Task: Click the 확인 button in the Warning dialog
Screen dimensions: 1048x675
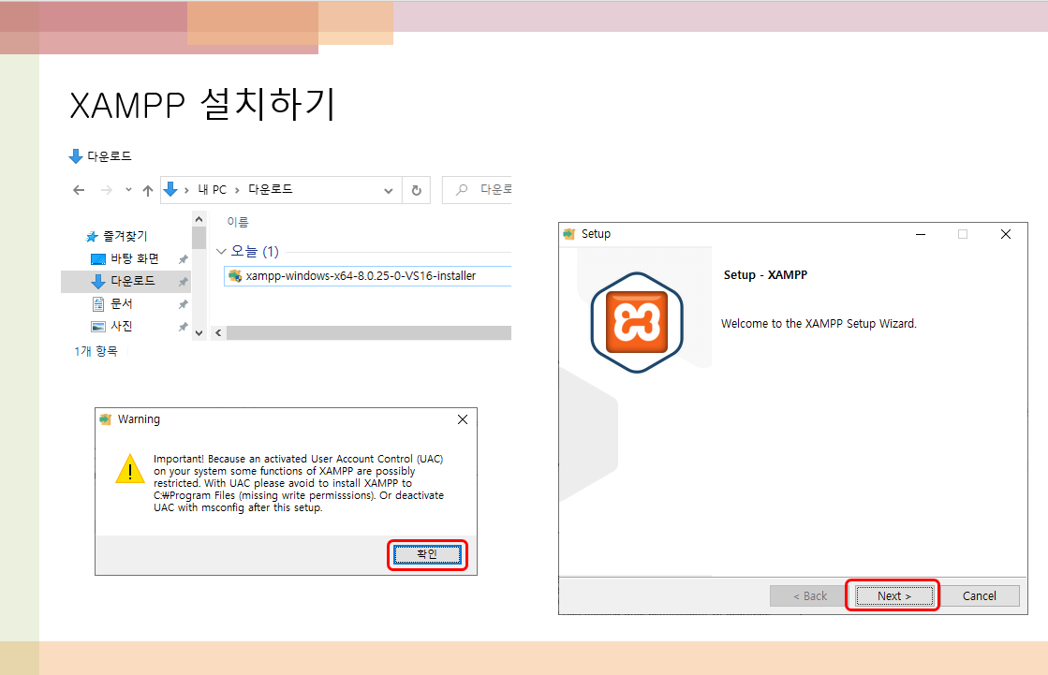Action: pyautogui.click(x=427, y=555)
